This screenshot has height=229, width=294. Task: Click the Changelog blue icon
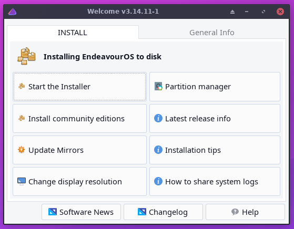coord(142,212)
